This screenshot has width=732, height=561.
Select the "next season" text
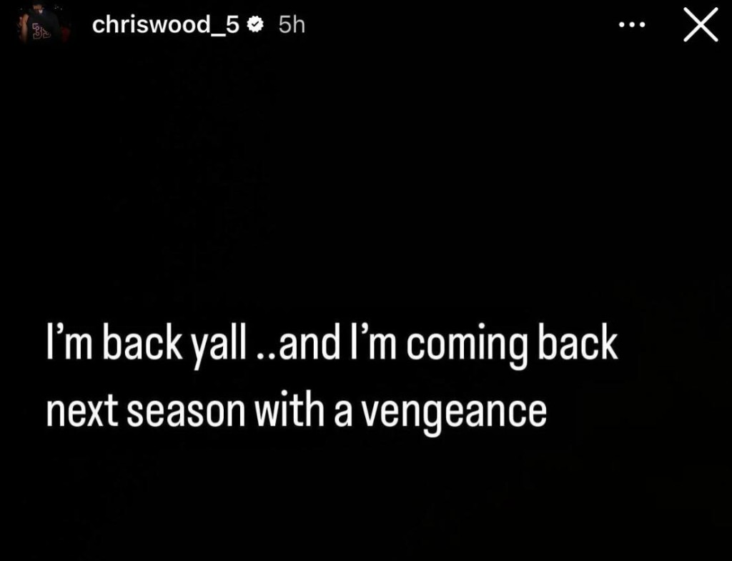[x=146, y=412]
